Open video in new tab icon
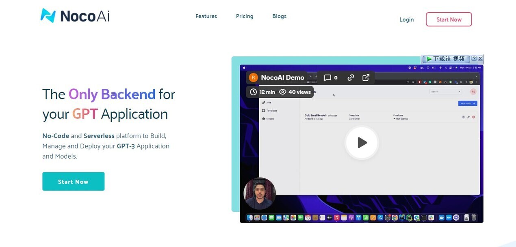 point(366,77)
